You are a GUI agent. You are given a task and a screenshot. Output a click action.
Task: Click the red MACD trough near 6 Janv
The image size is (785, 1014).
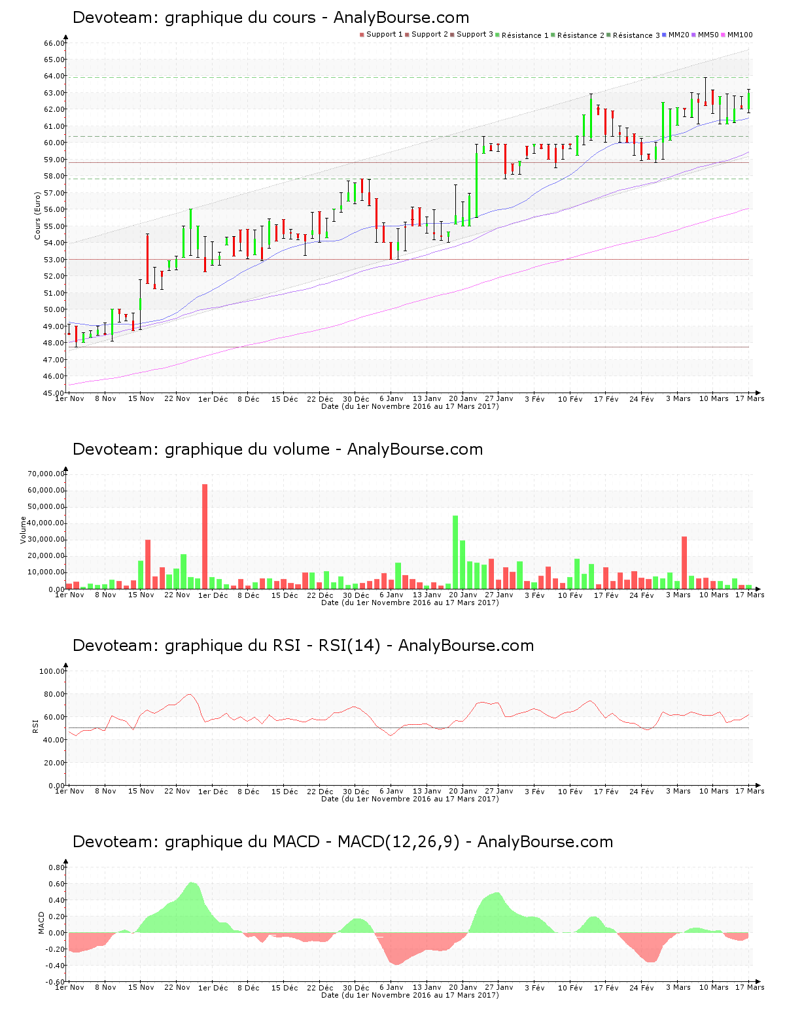[x=395, y=949]
